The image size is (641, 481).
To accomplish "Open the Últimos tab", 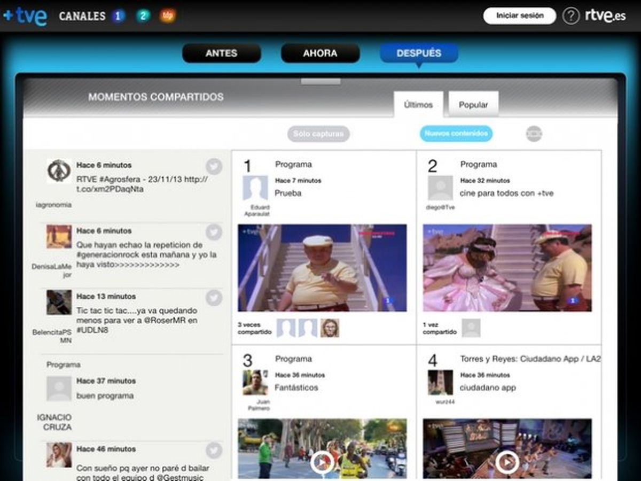I will [x=418, y=105].
